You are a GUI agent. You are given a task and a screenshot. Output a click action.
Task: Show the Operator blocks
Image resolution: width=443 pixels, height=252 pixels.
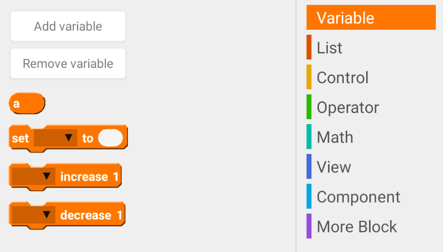pyautogui.click(x=348, y=107)
